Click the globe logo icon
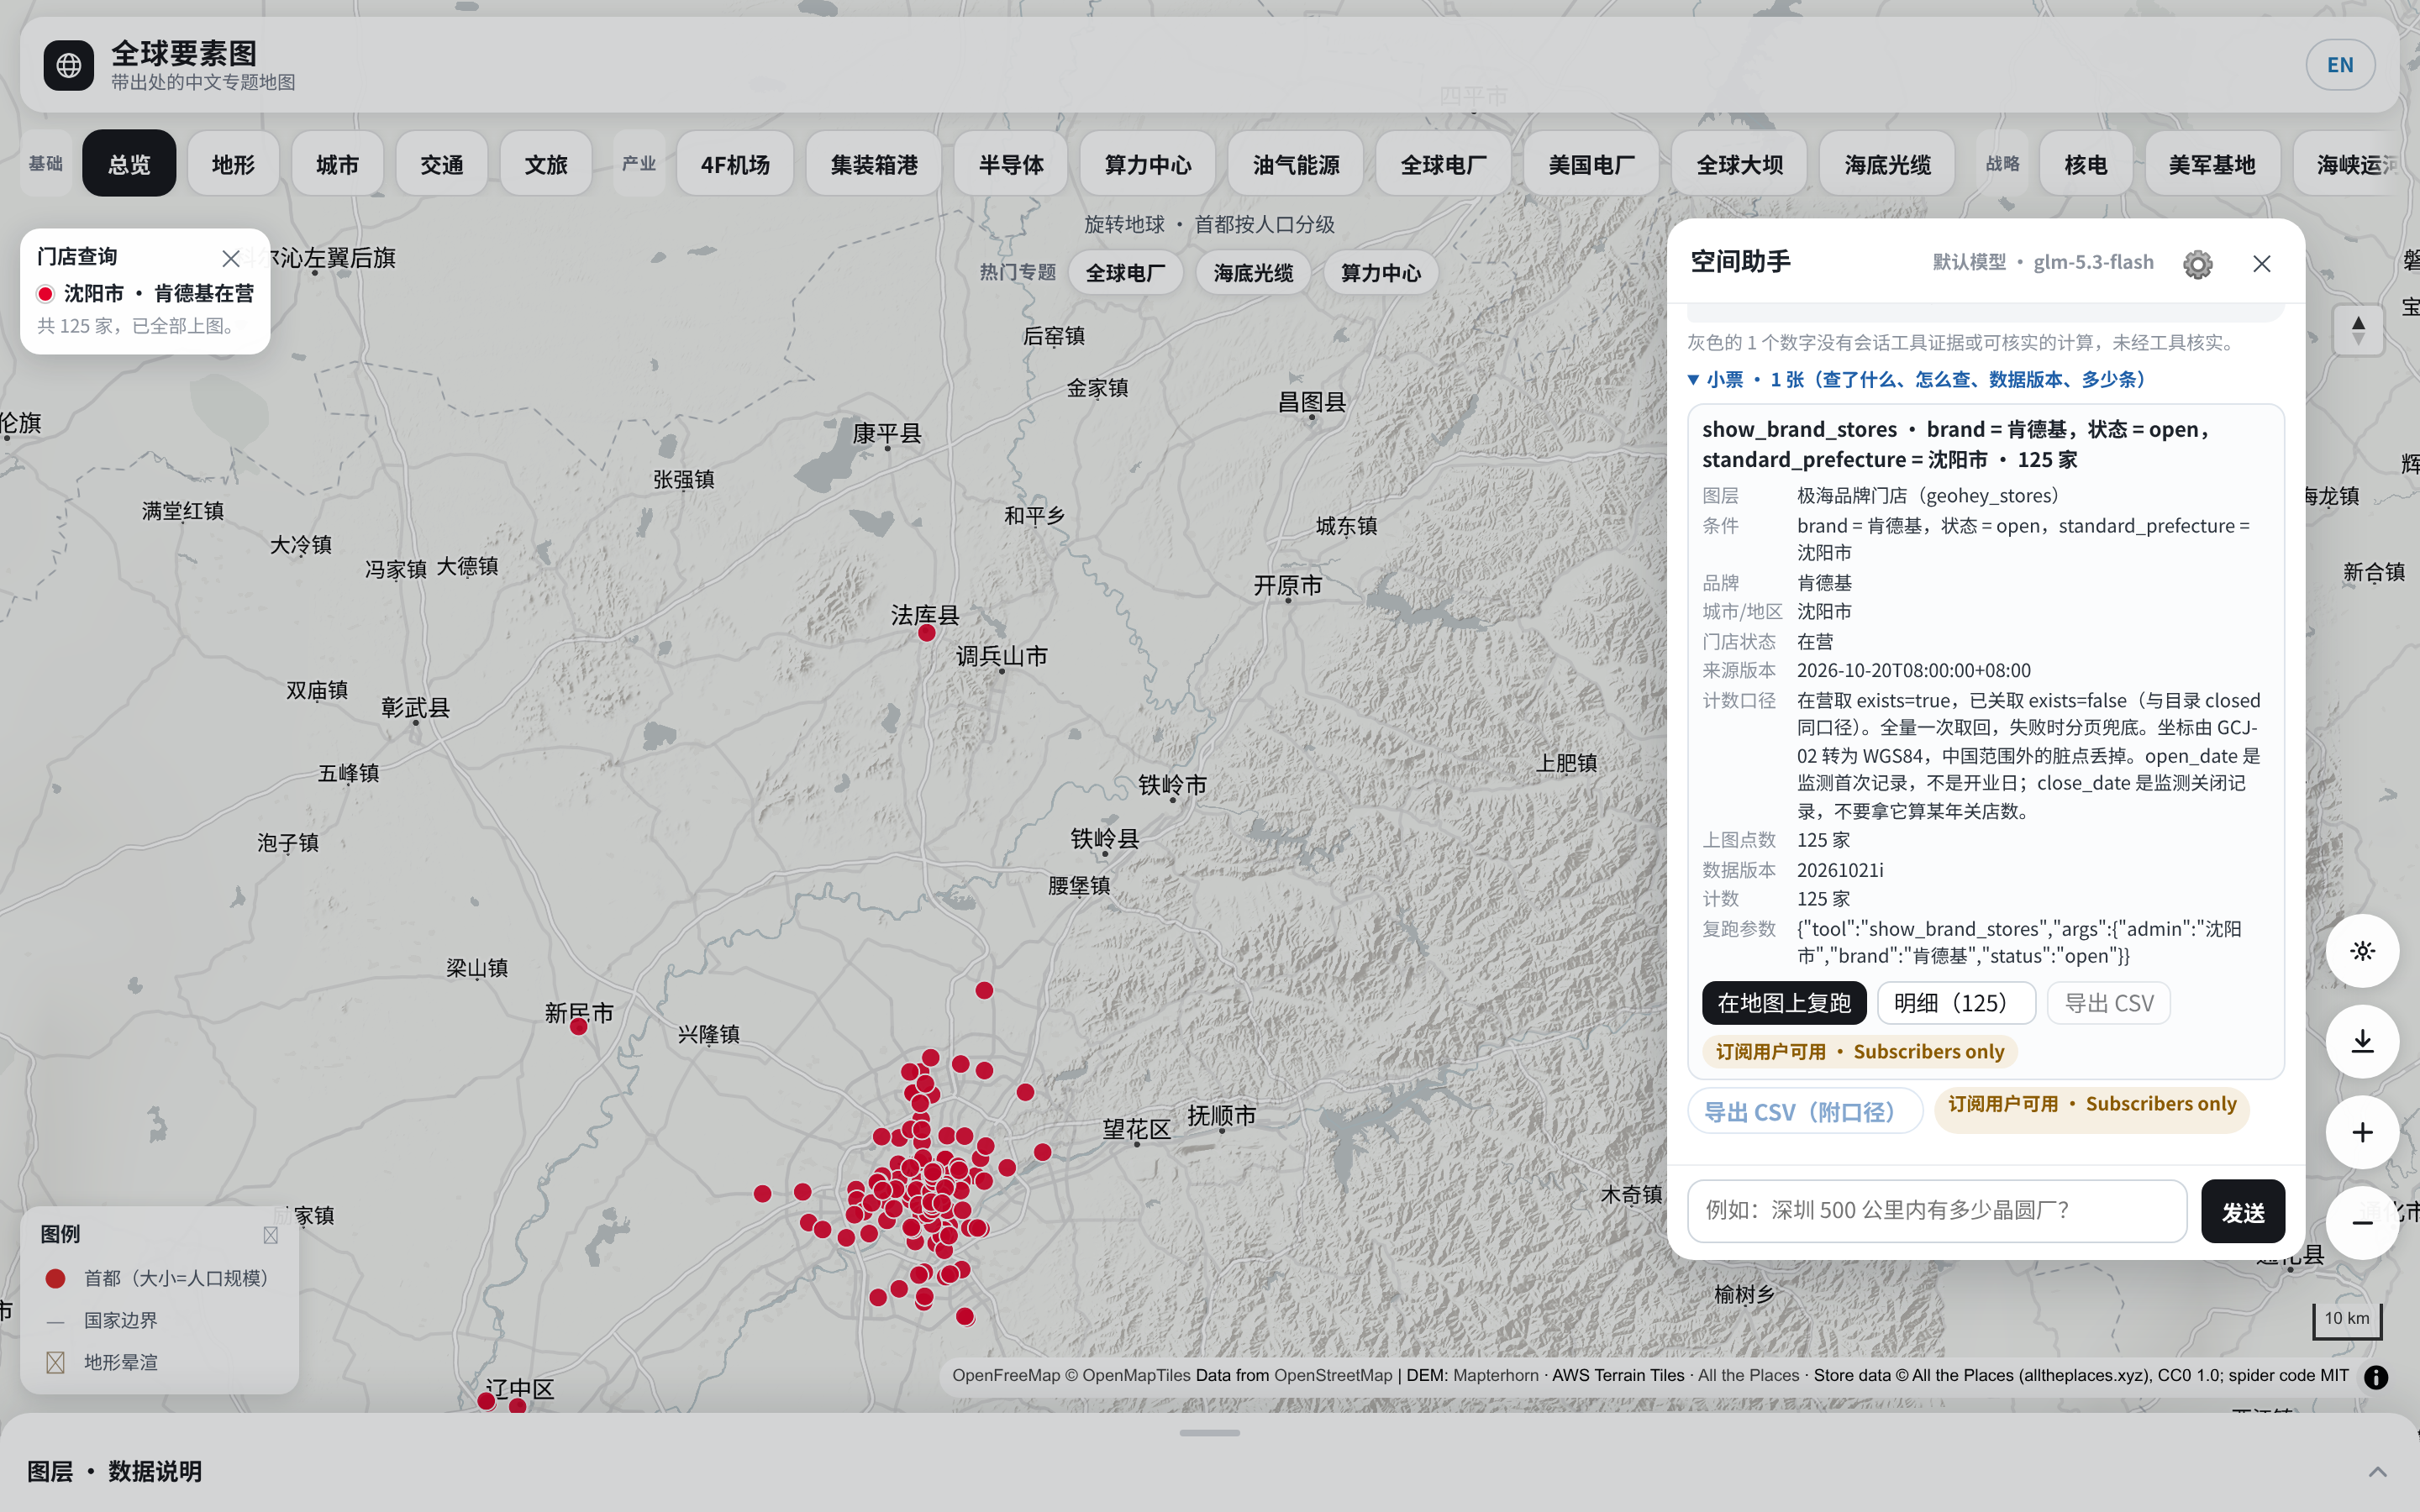 click(69, 65)
